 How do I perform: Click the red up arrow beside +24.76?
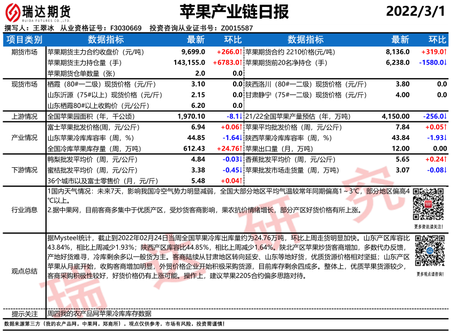pyautogui.click(x=243, y=149)
